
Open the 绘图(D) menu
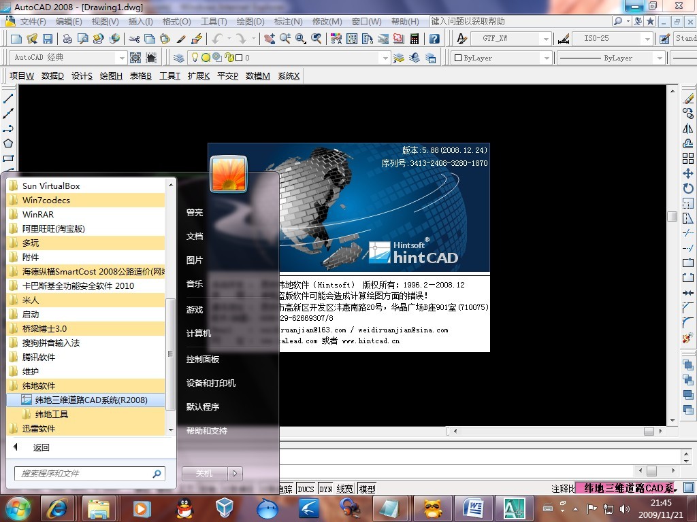click(250, 22)
